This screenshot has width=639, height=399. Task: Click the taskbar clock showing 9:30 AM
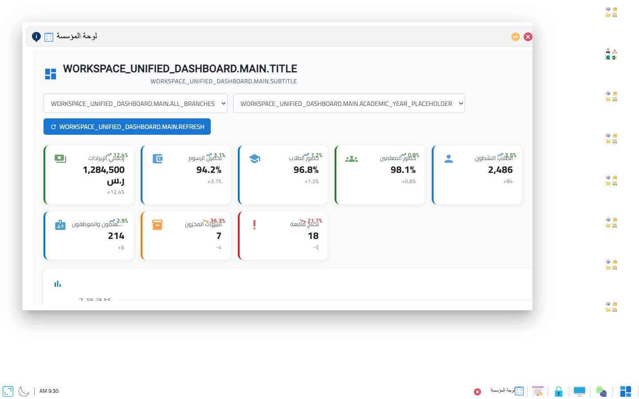[49, 391]
